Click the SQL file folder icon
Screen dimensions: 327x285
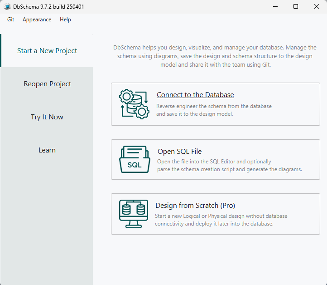(x=135, y=159)
